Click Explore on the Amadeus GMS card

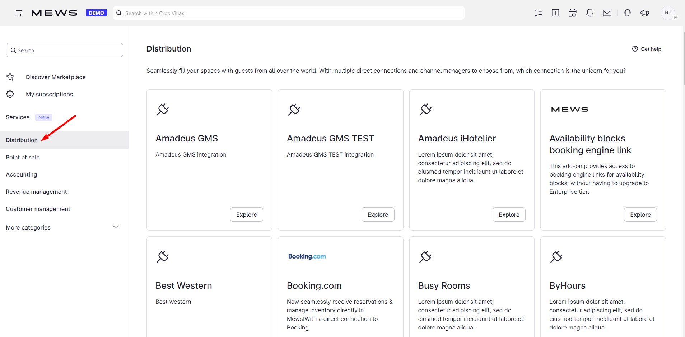[x=247, y=215]
